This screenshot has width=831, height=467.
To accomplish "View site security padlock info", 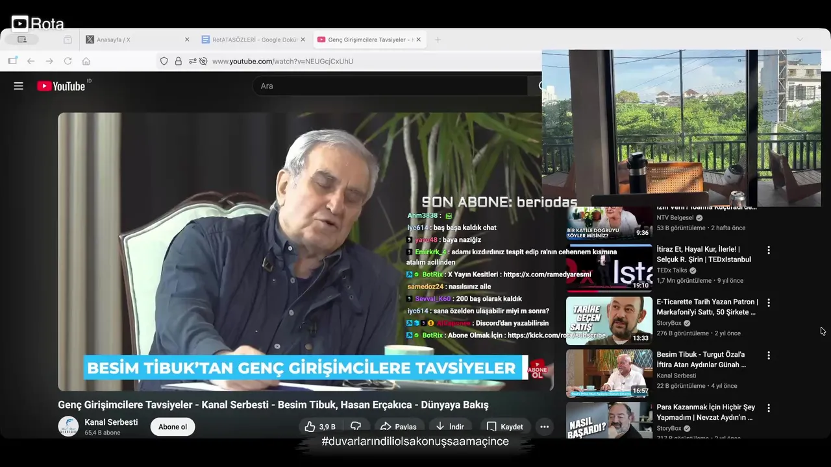I will pyautogui.click(x=178, y=61).
